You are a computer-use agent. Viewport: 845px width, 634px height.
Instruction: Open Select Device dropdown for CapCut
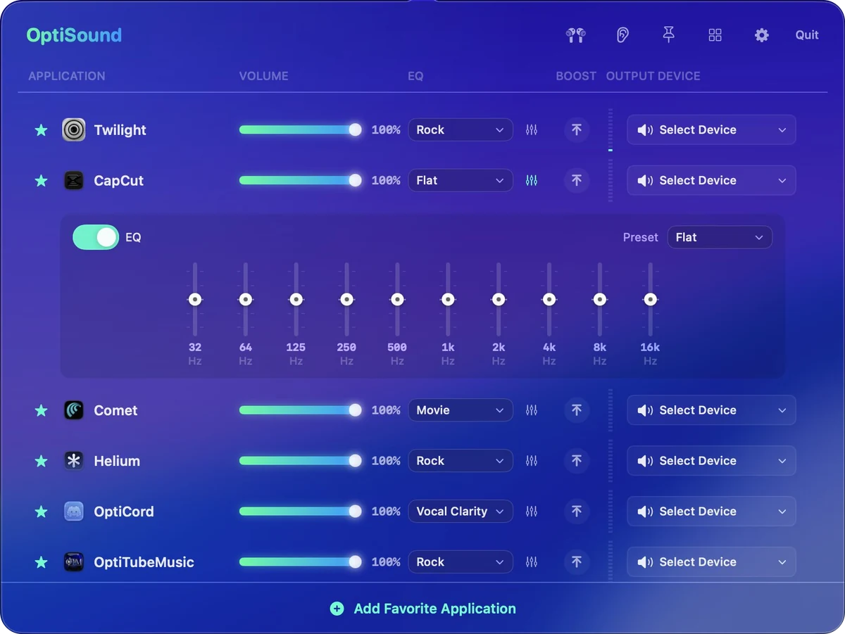tap(711, 181)
